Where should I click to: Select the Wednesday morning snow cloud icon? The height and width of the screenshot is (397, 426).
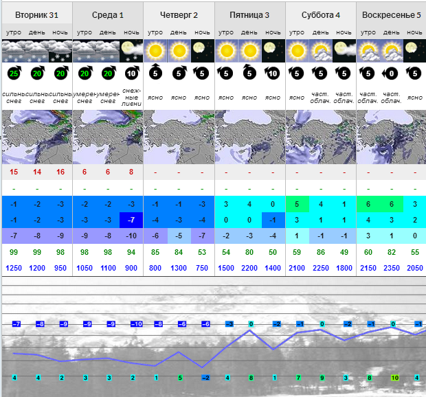click(85, 51)
